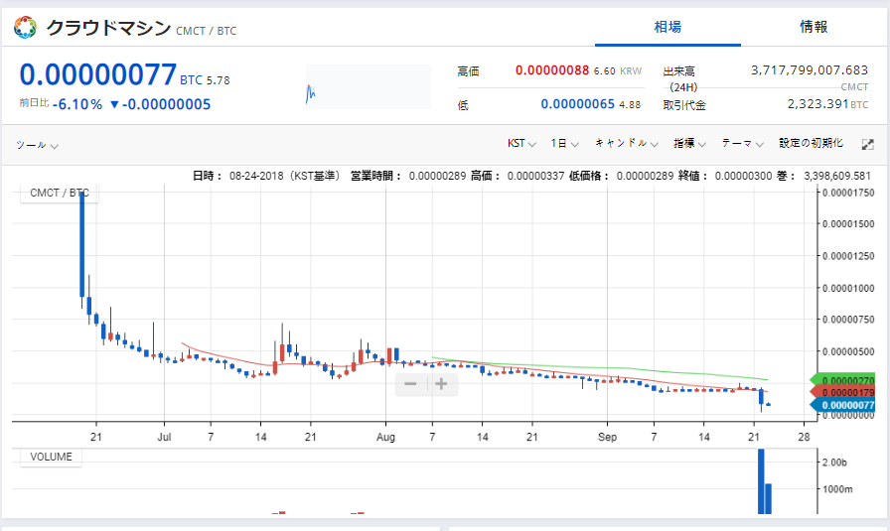Click 設定の初期化 reset settings button
890x531 pixels.
click(x=811, y=144)
